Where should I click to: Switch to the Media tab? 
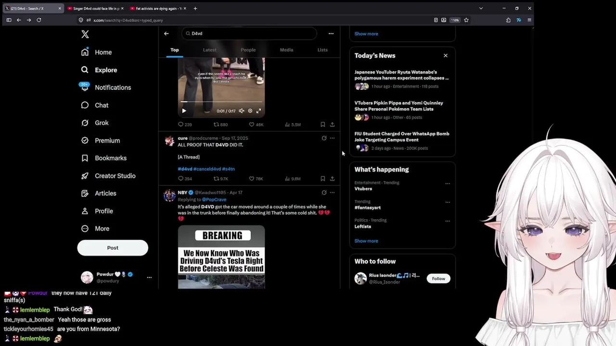pos(286,50)
